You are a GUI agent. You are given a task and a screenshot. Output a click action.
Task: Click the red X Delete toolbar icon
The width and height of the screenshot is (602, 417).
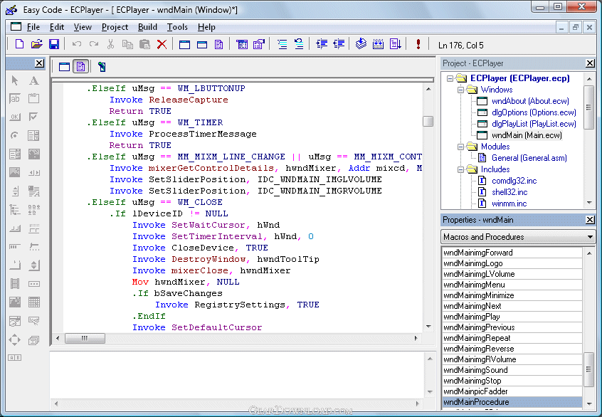(162, 44)
